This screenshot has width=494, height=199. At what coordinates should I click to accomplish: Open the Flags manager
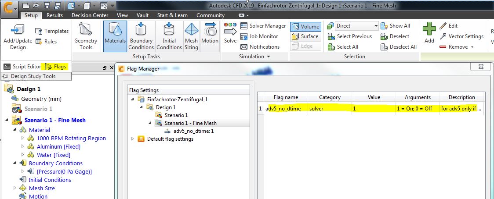pos(56,66)
